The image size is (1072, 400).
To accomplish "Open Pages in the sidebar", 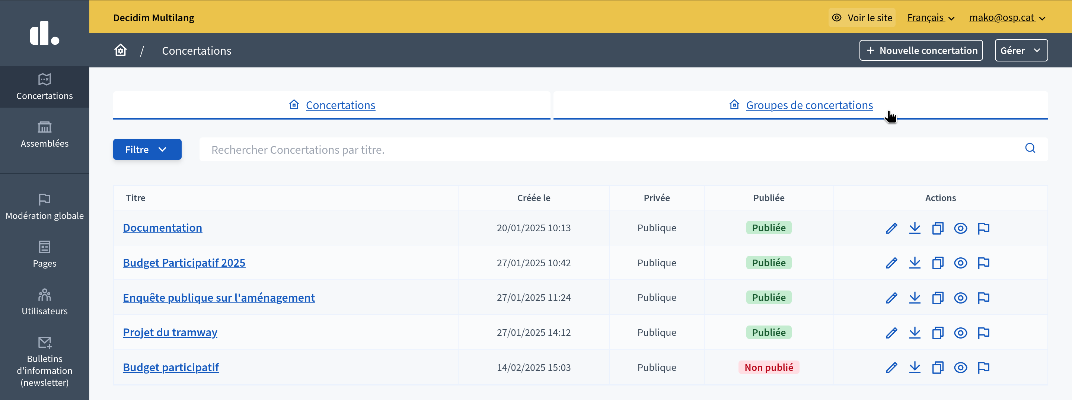I will tap(45, 254).
